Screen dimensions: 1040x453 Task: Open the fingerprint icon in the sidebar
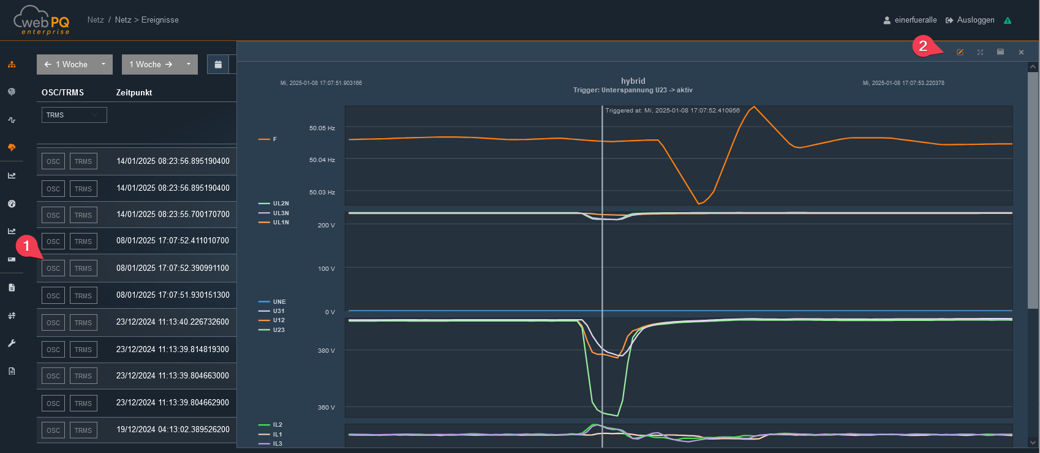pos(12,92)
